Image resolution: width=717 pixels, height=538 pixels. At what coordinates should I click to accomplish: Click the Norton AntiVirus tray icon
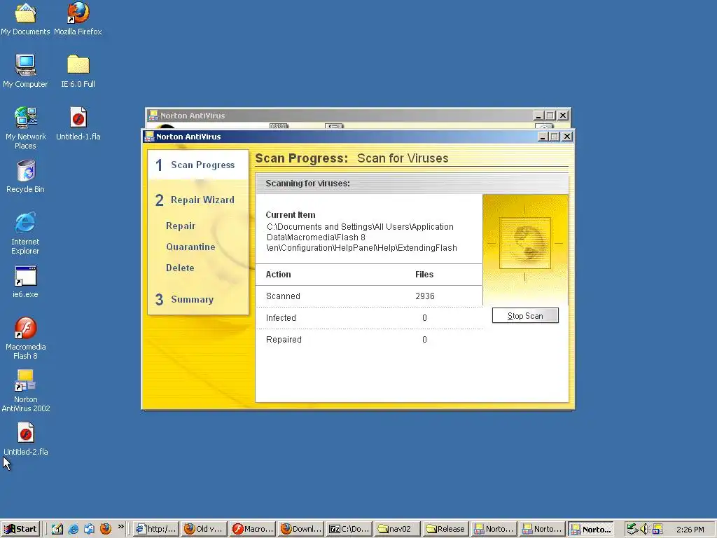[x=657, y=530]
